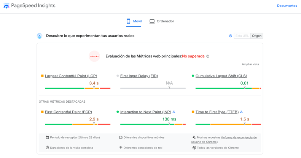Click the CLS distribution bar
301x158 pixels.
(x=228, y=88)
